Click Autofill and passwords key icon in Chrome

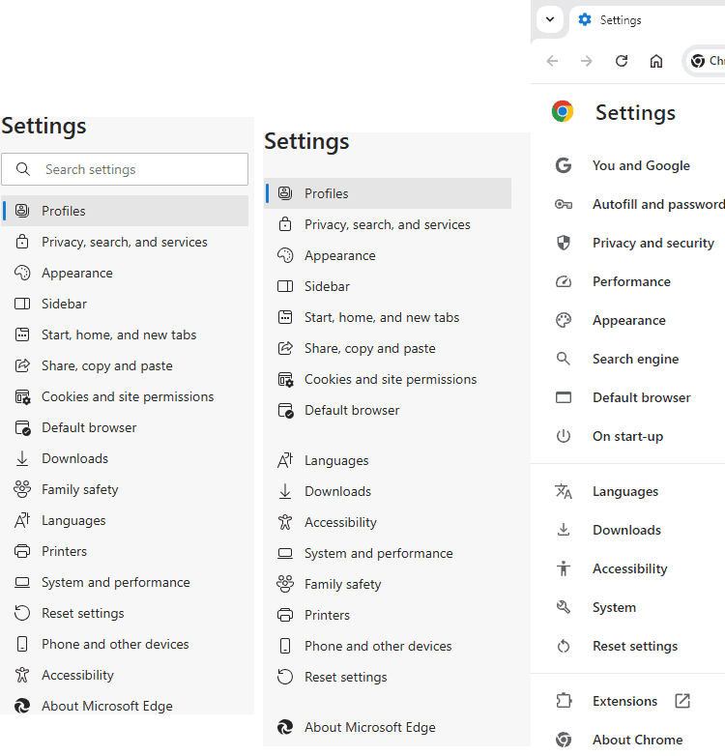[563, 204]
